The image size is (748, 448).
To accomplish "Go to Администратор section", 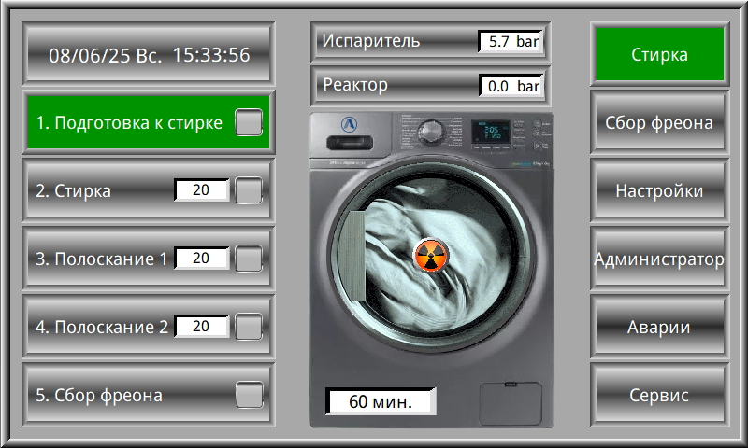I will (659, 259).
